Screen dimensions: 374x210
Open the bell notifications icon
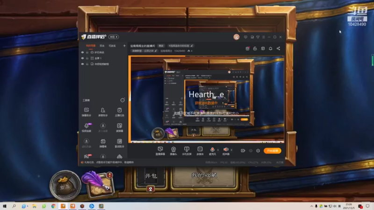pyautogui.click(x=271, y=49)
